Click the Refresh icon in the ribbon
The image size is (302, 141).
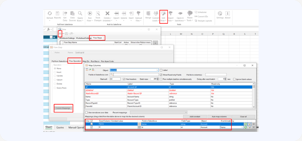[x=50, y=13]
